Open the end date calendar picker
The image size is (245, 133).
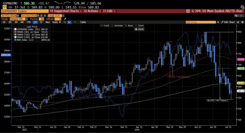point(38,16)
